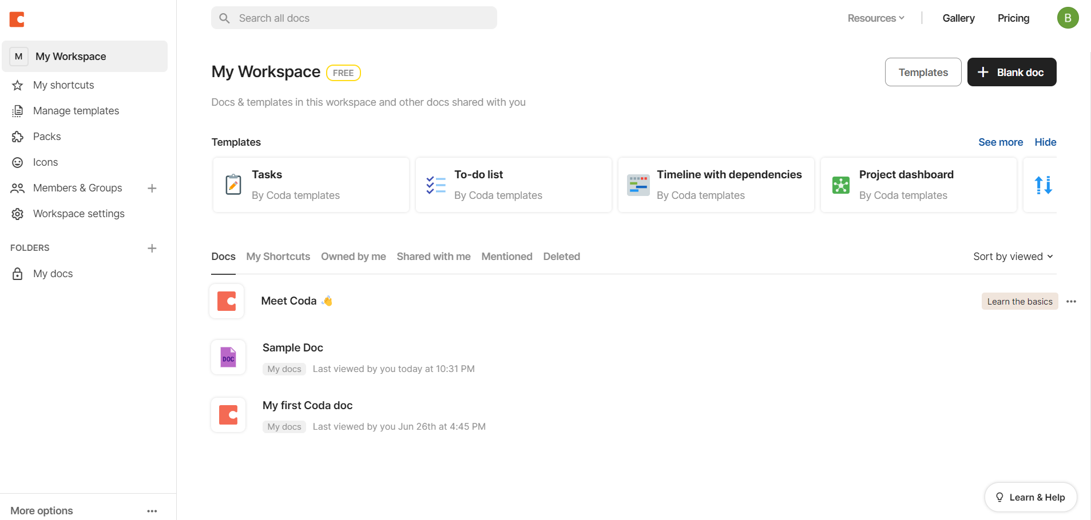Screen dimensions: 1091x520
Task: Select My Workspace in sidebar
Action: [x=85, y=56]
